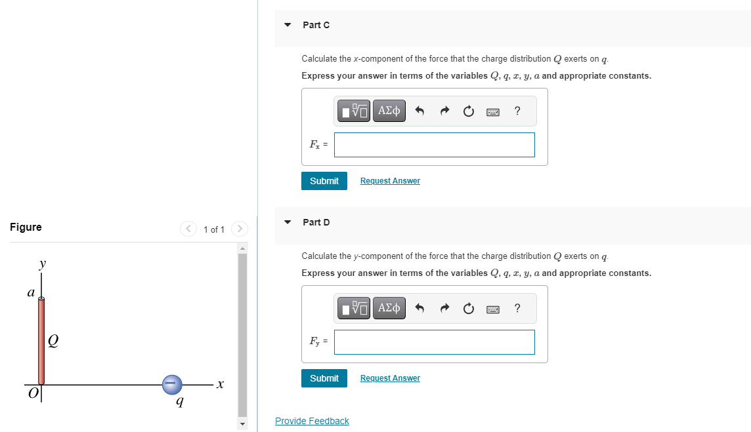Submit the Part C answer
Image resolution: width=751 pixels, height=432 pixels.
pos(324,180)
